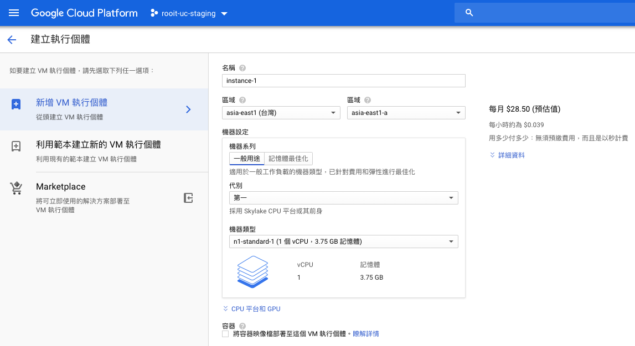Click the help icon next to 名稱
The width and height of the screenshot is (635, 346).
[242, 68]
